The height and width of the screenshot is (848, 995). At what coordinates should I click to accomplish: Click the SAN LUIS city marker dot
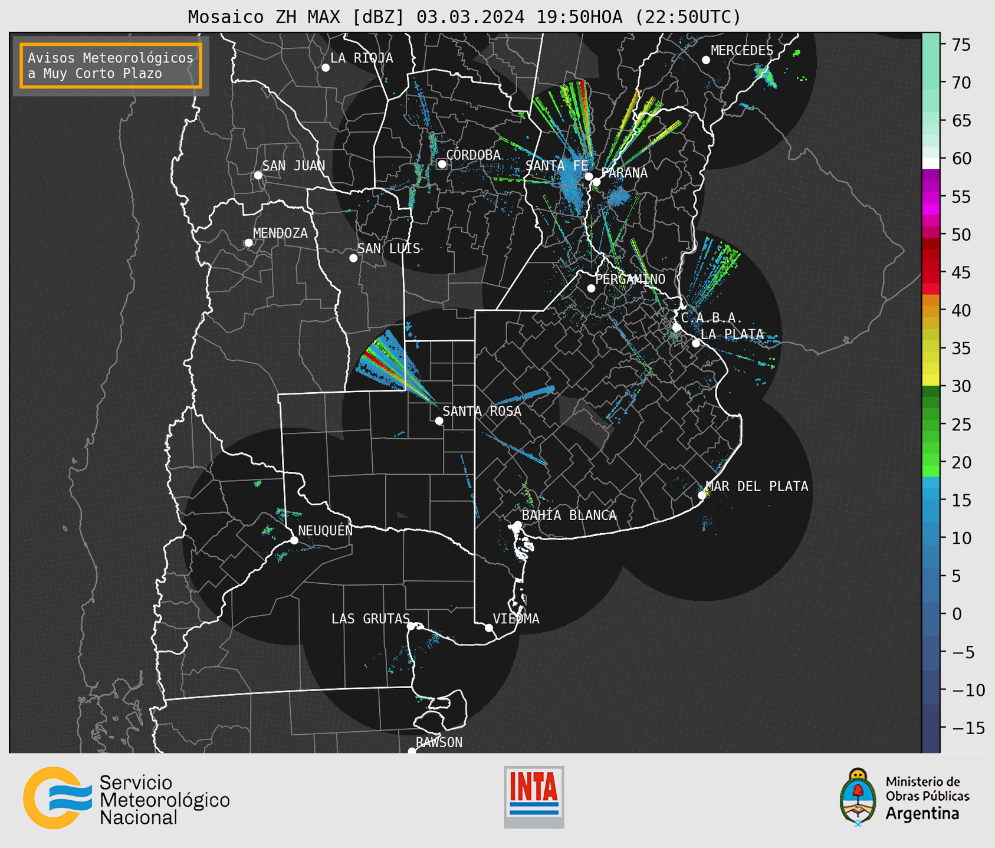pos(353,258)
